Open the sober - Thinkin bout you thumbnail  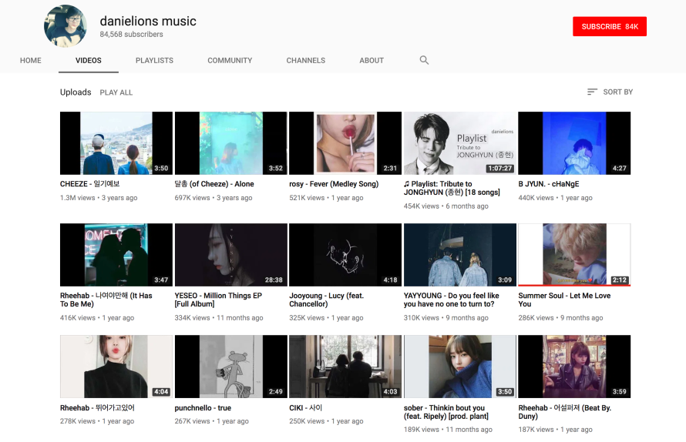coord(460,367)
